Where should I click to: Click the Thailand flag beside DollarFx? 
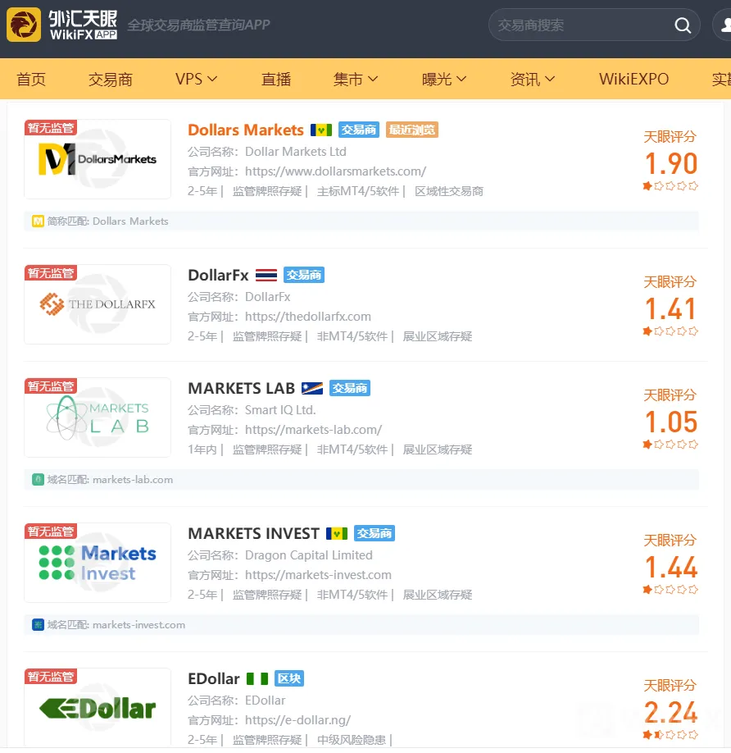click(x=266, y=275)
